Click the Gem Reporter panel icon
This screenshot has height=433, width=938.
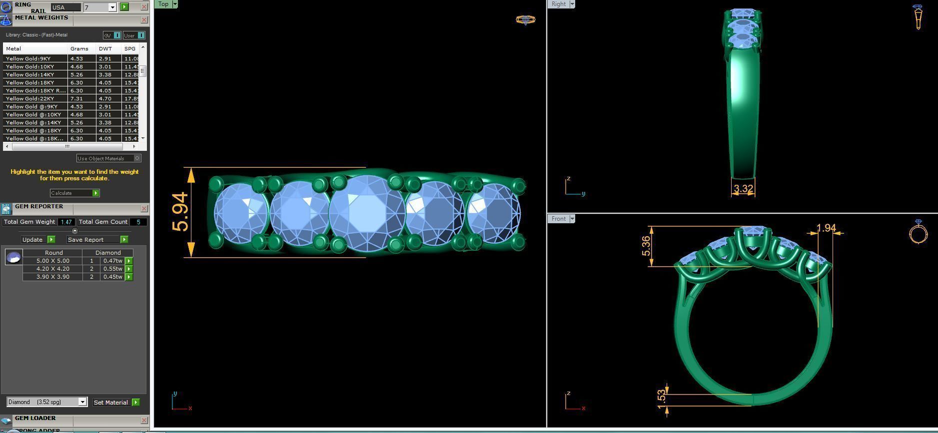(x=5, y=209)
